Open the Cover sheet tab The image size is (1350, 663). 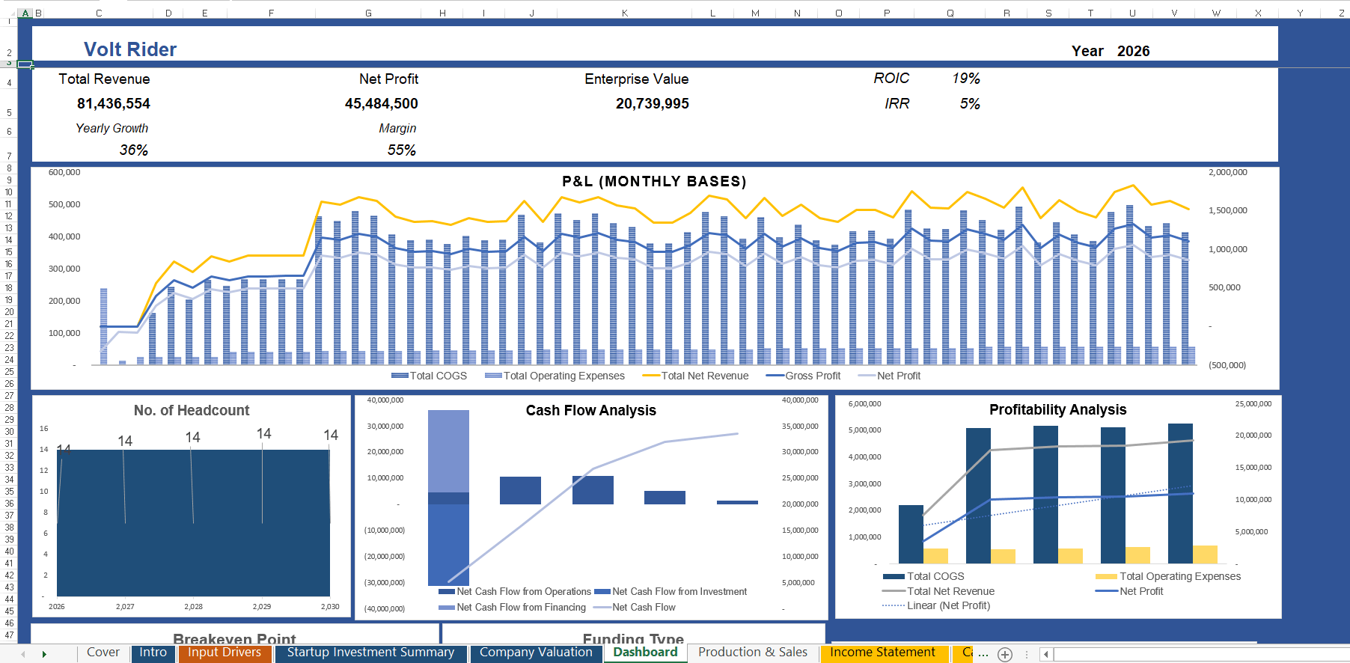click(103, 653)
